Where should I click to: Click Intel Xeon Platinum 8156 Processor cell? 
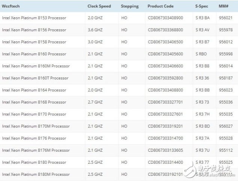coord(34,30)
